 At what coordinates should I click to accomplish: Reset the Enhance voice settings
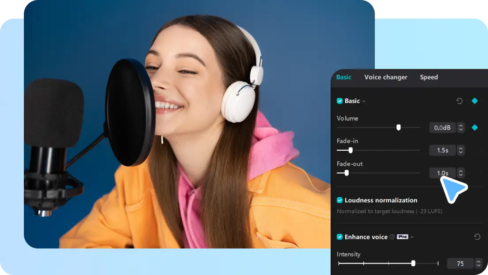pyautogui.click(x=477, y=237)
